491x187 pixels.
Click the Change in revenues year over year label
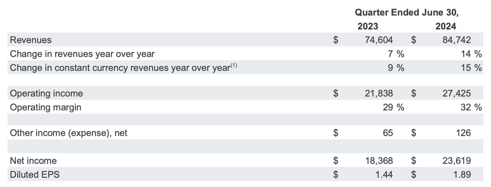tap(82, 54)
